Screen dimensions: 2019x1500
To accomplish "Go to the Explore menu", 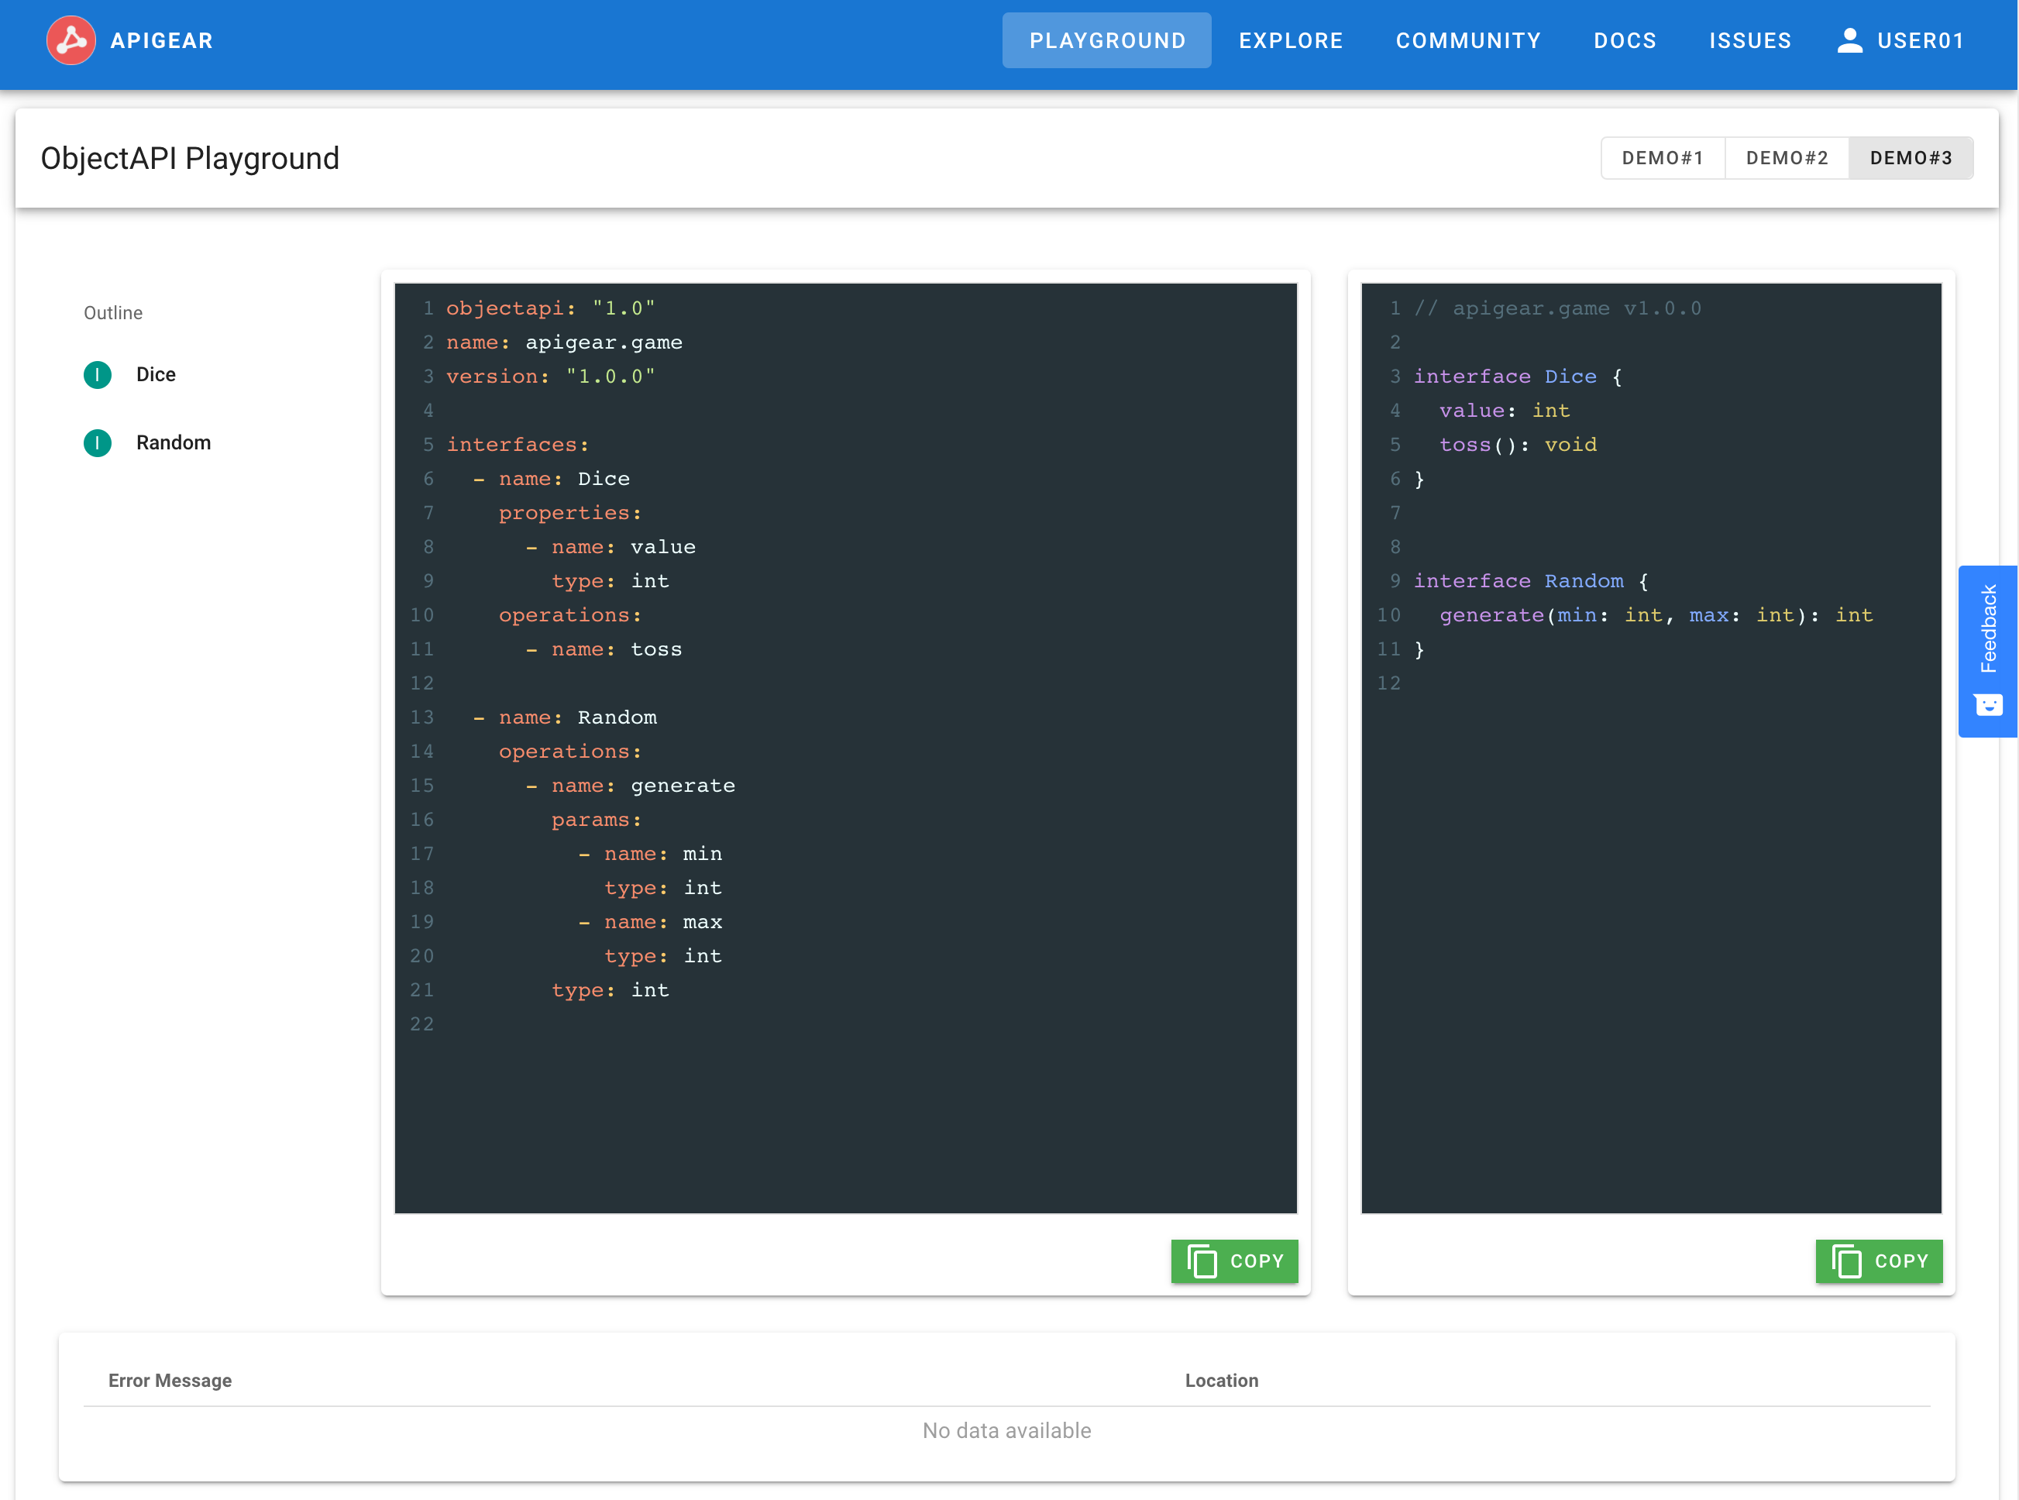I will point(1290,41).
